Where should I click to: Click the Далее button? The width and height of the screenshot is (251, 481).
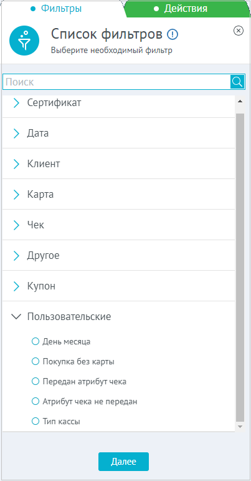[123, 462]
